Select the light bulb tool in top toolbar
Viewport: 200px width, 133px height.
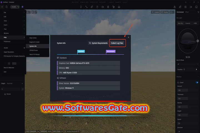81,7
